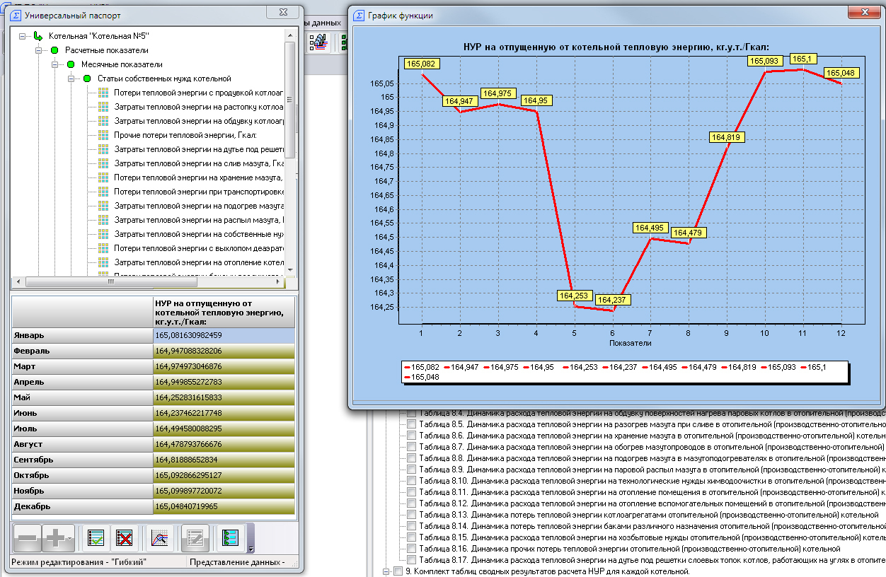Collapse the 'Месячные показатели' tree node
This screenshot has height=577, width=886.
point(55,64)
